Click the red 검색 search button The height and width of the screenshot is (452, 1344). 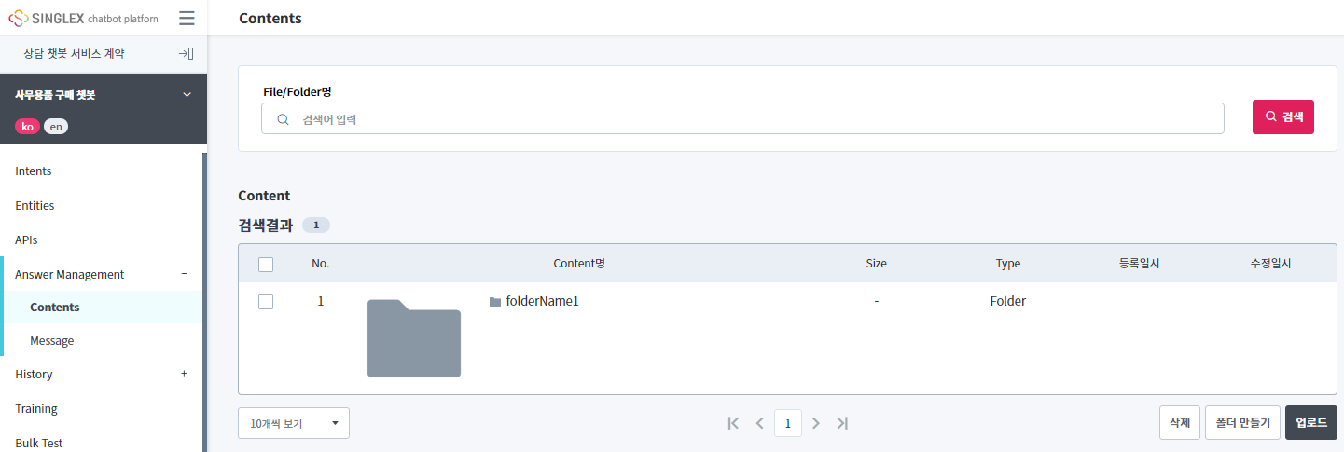(x=1282, y=116)
